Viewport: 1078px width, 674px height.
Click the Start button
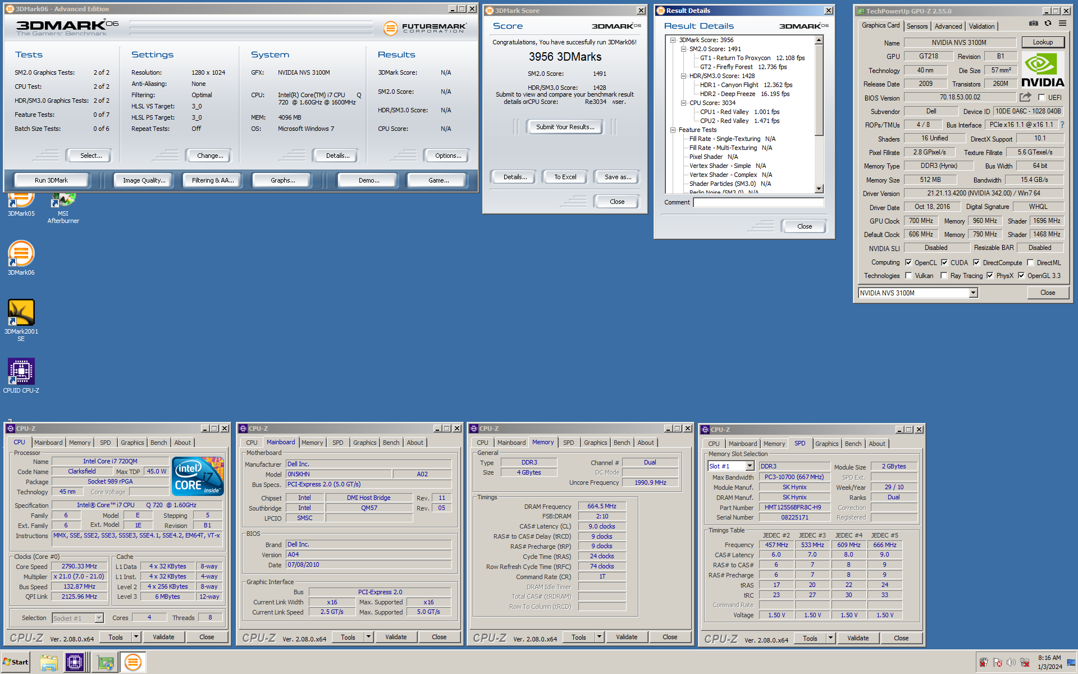pos(16,662)
